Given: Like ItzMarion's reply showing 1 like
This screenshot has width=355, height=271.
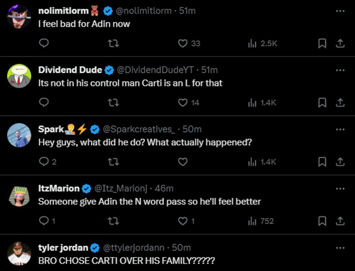Looking at the screenshot, I should click(x=183, y=221).
